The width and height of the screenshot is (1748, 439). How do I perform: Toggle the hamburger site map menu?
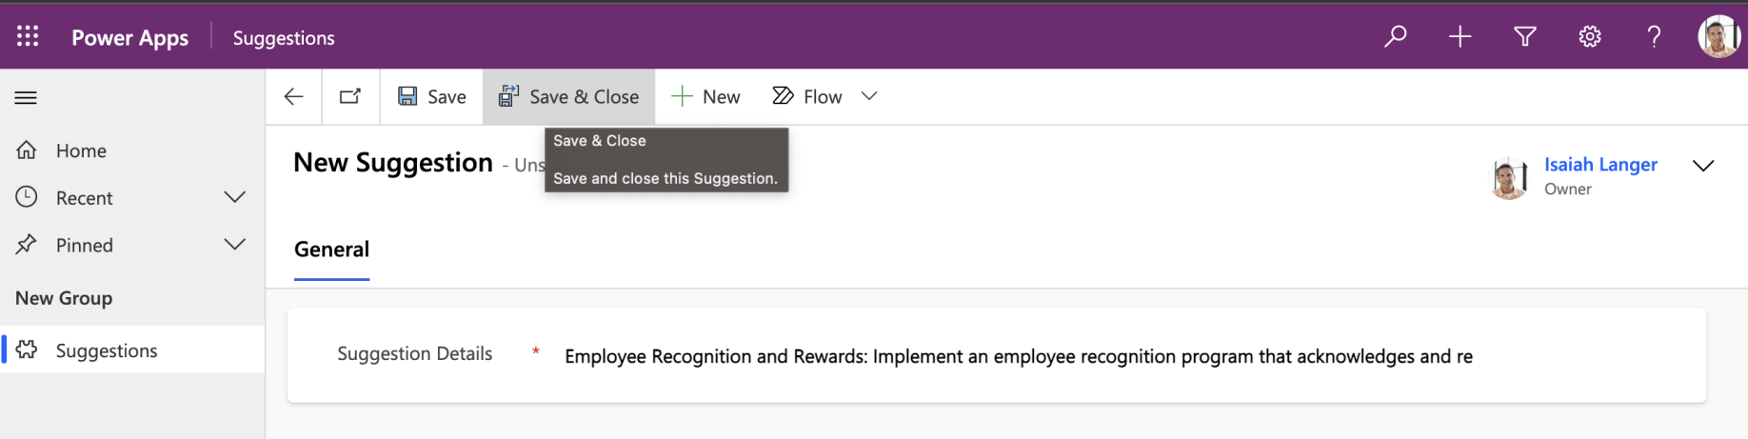pos(26,97)
